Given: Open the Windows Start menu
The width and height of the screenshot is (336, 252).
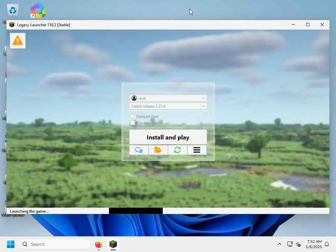Looking at the screenshot, I should click(x=10, y=244).
